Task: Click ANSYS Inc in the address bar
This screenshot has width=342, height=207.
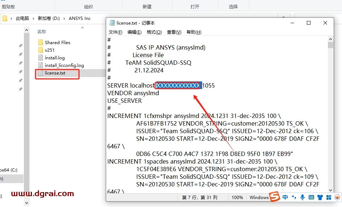Action: tap(80, 18)
